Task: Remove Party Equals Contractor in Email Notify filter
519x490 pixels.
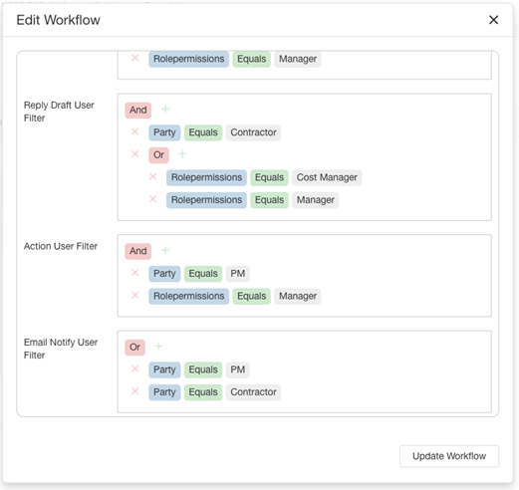Action: [135, 391]
